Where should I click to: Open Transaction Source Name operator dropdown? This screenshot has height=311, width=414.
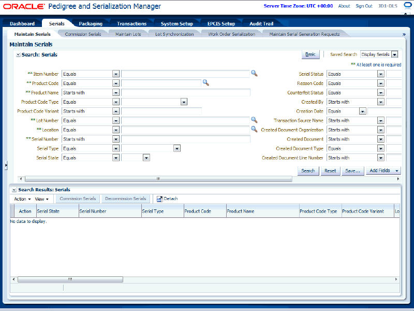381,121
